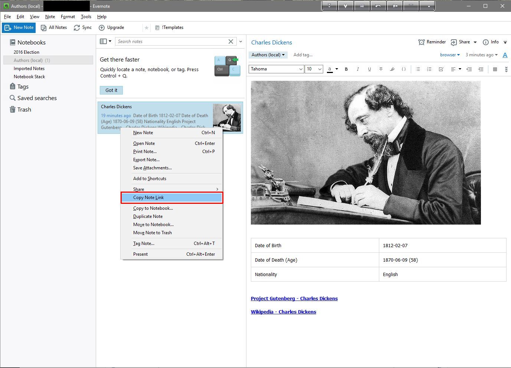Open the browser source dropdown
Image resolution: width=511 pixels, height=368 pixels.
click(x=450, y=55)
